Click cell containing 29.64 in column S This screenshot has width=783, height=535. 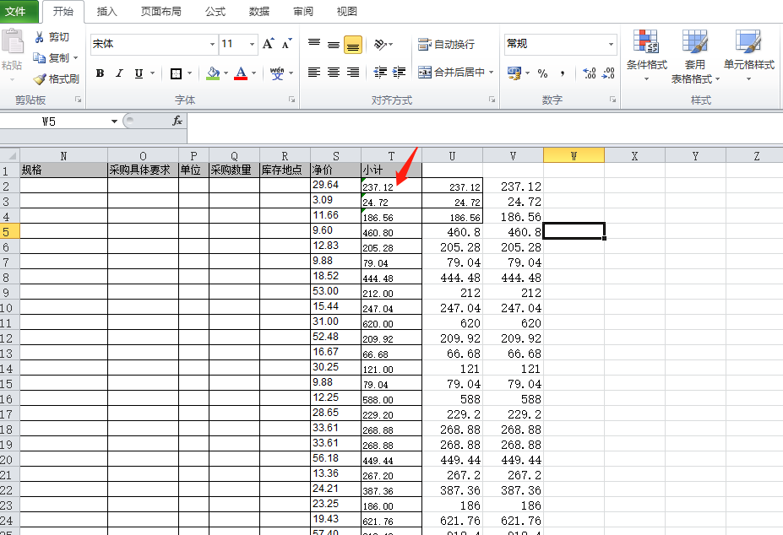335,185
